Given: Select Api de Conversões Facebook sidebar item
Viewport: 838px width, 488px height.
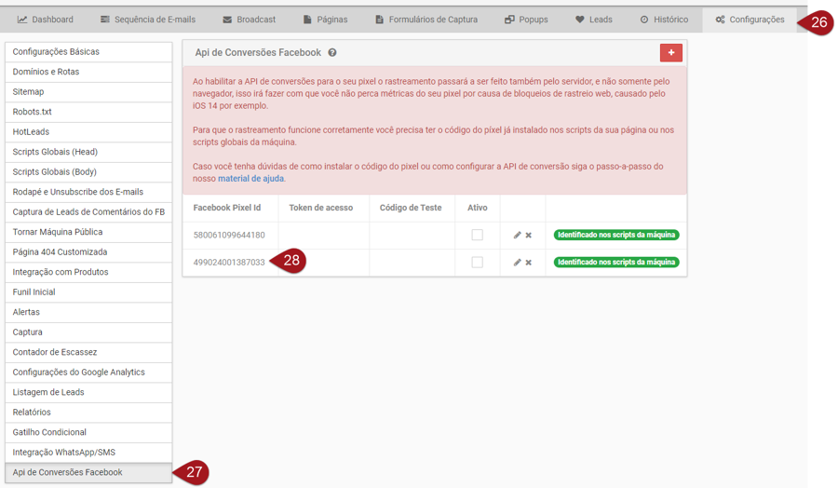Looking at the screenshot, I should [88, 472].
